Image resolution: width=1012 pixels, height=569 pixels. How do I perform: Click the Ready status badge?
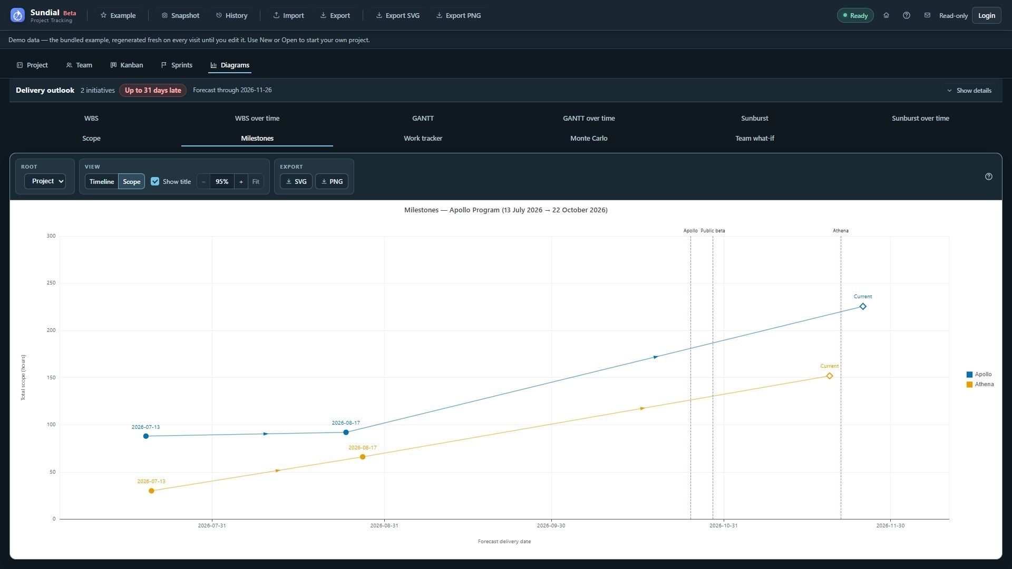point(855,15)
